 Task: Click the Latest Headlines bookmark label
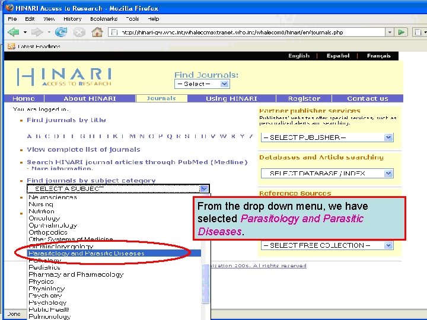tap(39, 47)
